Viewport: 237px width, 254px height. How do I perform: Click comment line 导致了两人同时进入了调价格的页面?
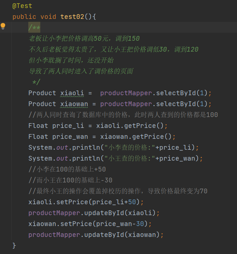(x=81, y=71)
